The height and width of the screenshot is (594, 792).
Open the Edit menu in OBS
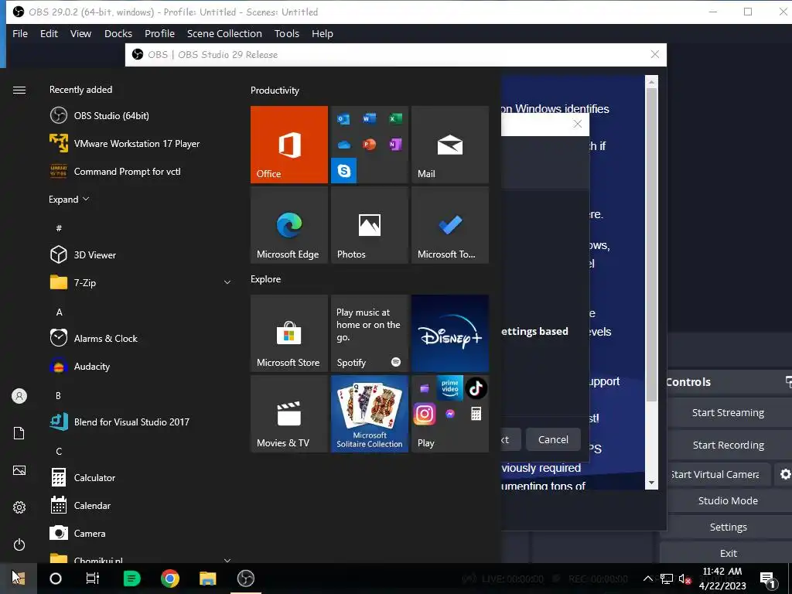49,33
